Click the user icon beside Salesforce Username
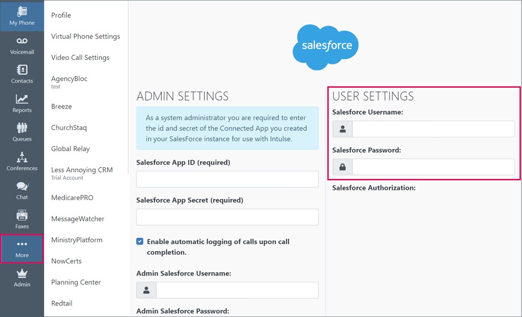The width and height of the screenshot is (522, 317). (x=342, y=129)
